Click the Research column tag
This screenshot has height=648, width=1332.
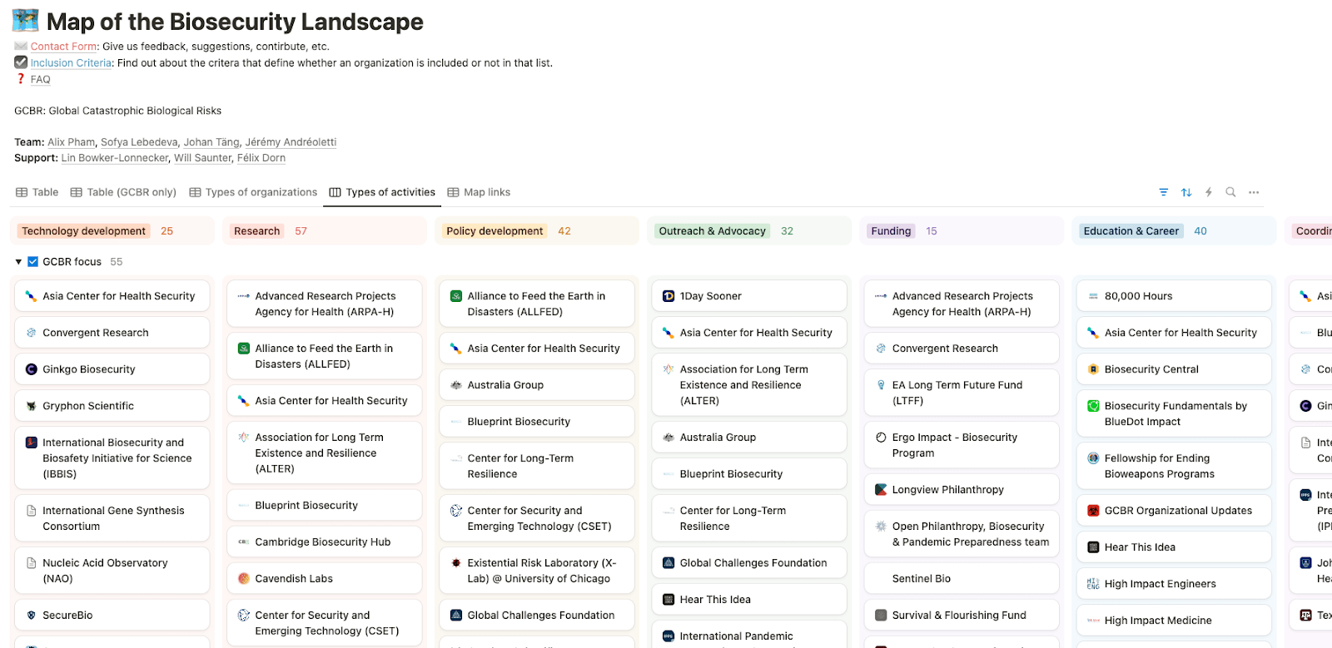256,231
